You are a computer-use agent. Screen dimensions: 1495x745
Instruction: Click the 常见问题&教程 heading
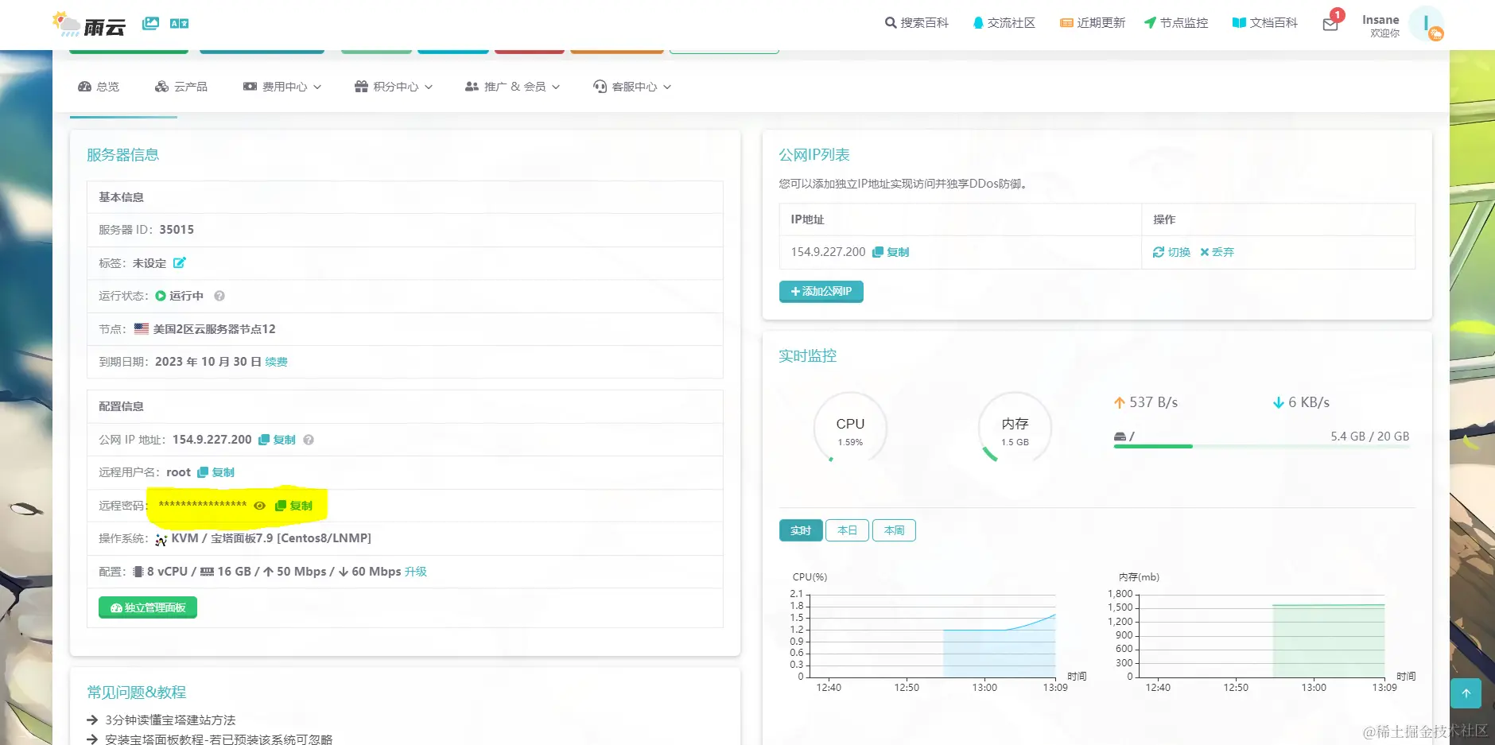(137, 693)
